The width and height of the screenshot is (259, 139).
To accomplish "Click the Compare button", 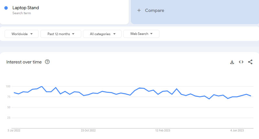I will 154,10.
